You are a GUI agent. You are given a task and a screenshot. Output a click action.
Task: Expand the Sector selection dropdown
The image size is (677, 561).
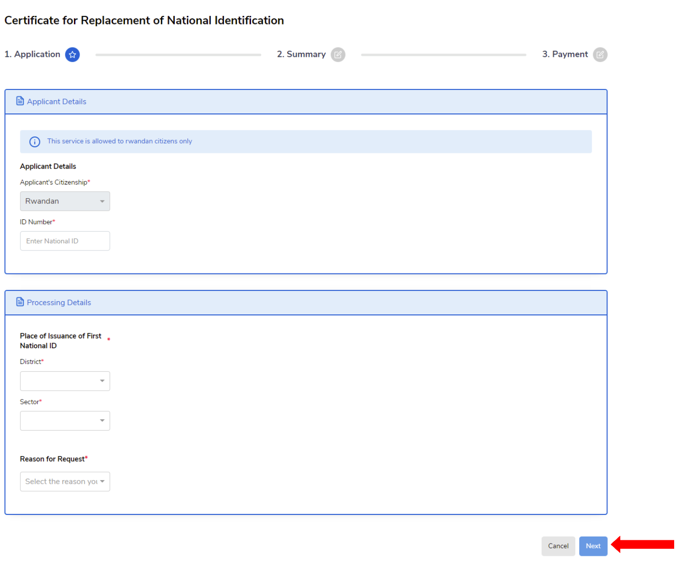click(x=64, y=421)
